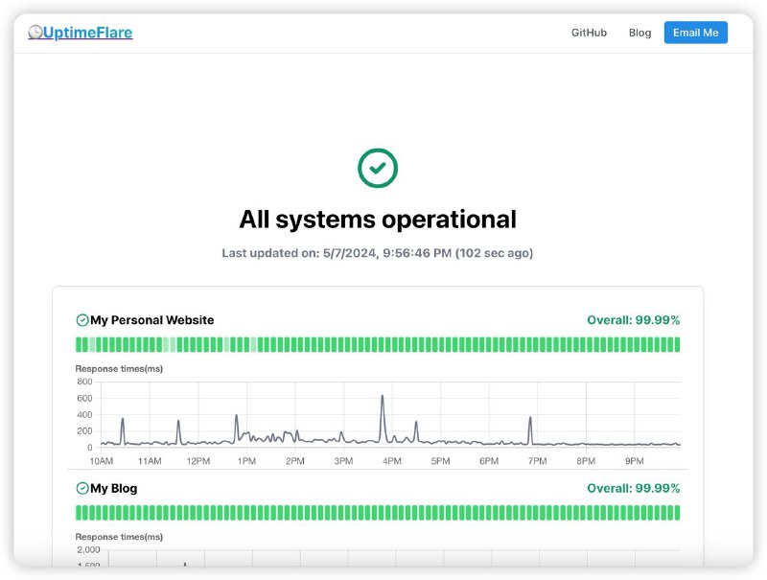Click the status check icon beside My Blog
The width and height of the screenshot is (767, 580).
81,488
